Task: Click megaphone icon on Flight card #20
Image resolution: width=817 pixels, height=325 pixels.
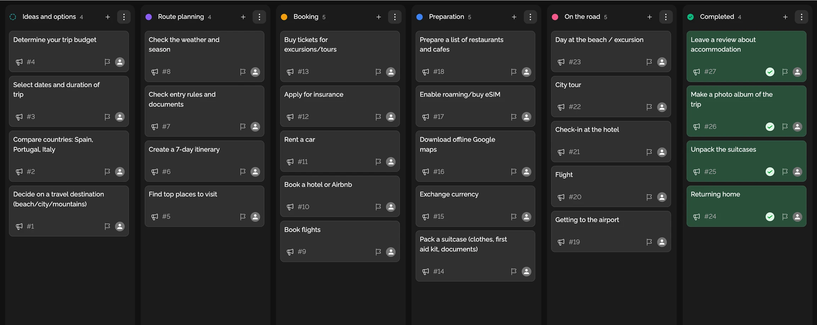Action: [x=561, y=197]
